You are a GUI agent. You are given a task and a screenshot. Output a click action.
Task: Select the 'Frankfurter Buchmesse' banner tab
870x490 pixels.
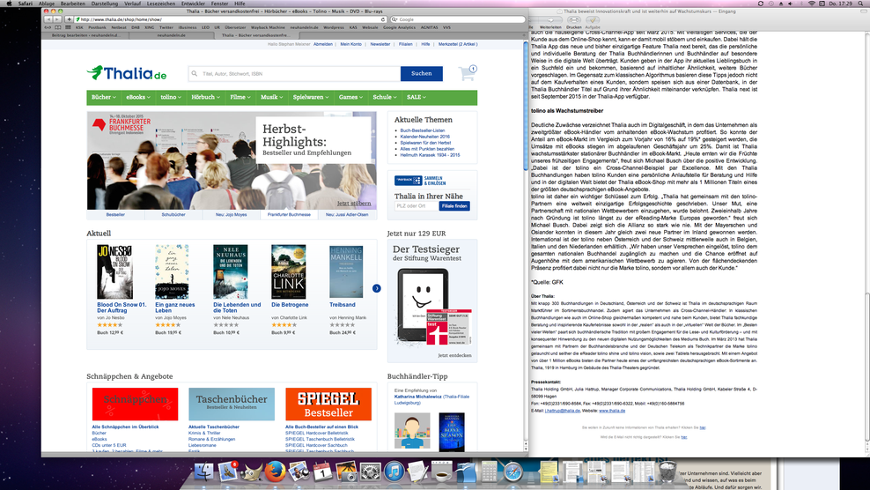pos(289,214)
